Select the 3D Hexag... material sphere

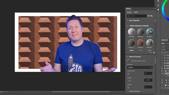132,32
